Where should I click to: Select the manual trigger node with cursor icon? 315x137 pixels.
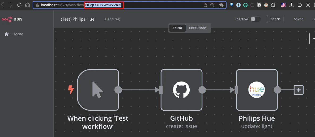[x=98, y=90]
